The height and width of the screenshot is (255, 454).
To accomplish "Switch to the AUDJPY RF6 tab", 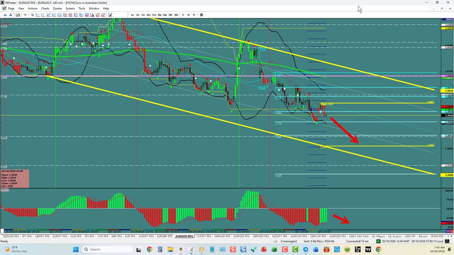I will (147, 236).
